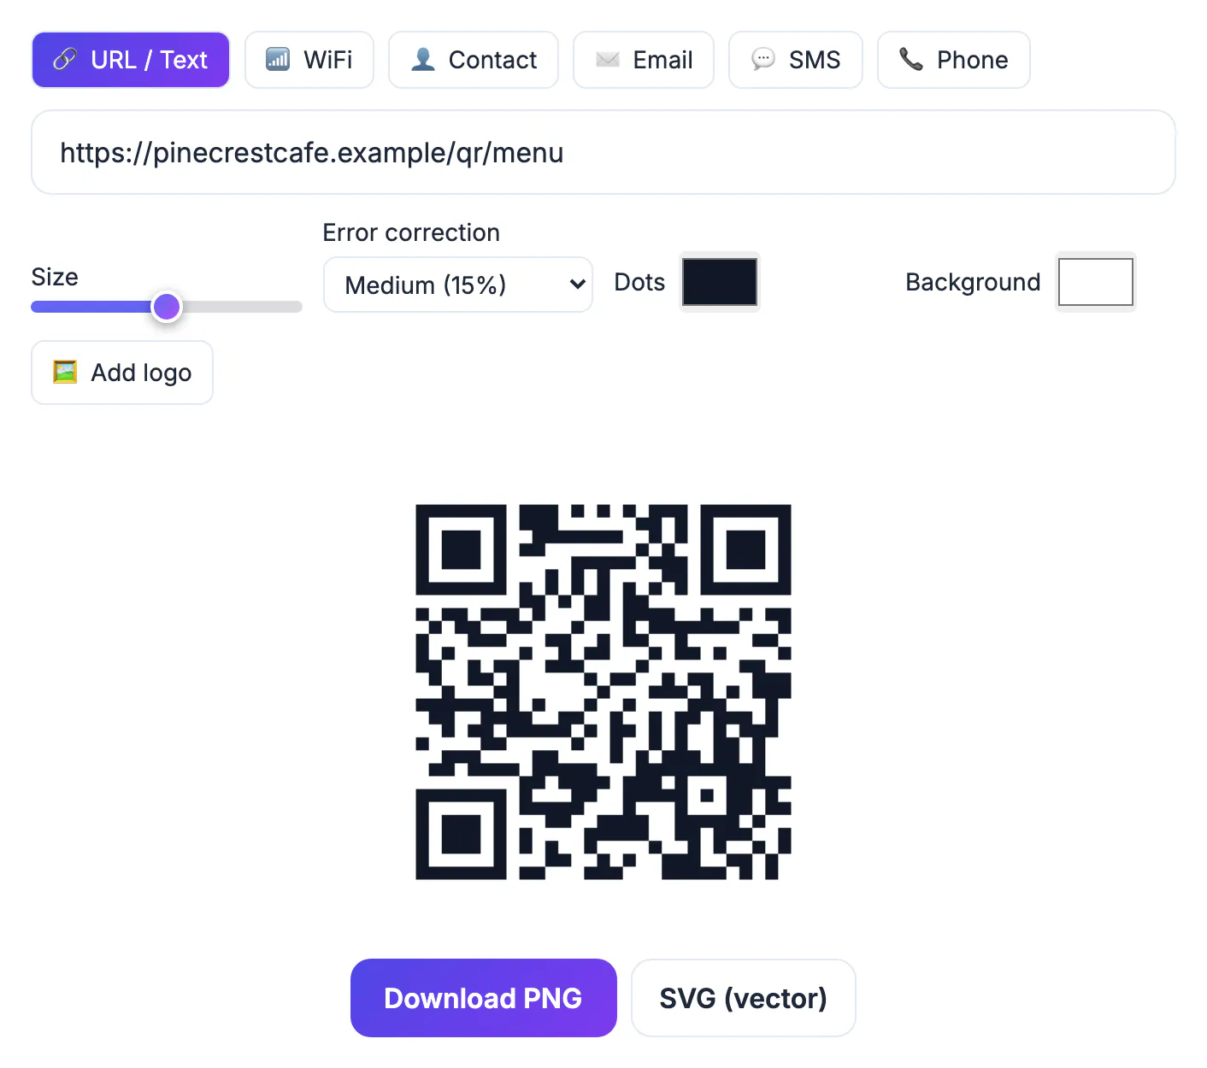Click the URL text input field
This screenshot has height=1068, width=1207.
[x=603, y=152]
